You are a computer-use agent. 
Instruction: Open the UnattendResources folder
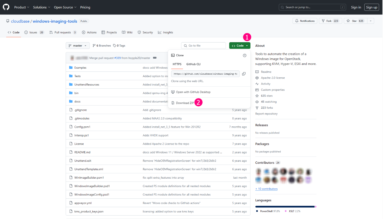87,85
